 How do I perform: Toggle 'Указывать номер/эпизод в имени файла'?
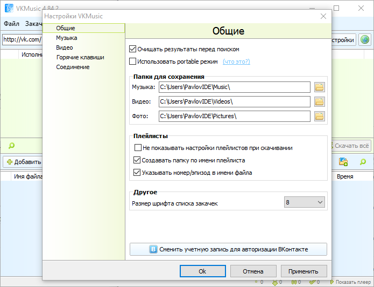click(x=137, y=173)
